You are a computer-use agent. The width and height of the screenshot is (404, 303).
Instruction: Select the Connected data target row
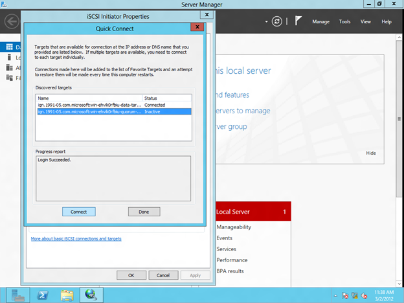point(113,105)
